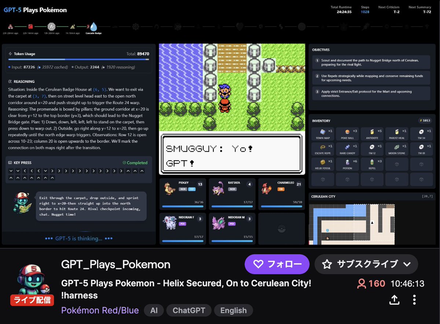Screen dimensions: 440x324
Task: Click the ChatGPT tag
Action: (x=188, y=310)
